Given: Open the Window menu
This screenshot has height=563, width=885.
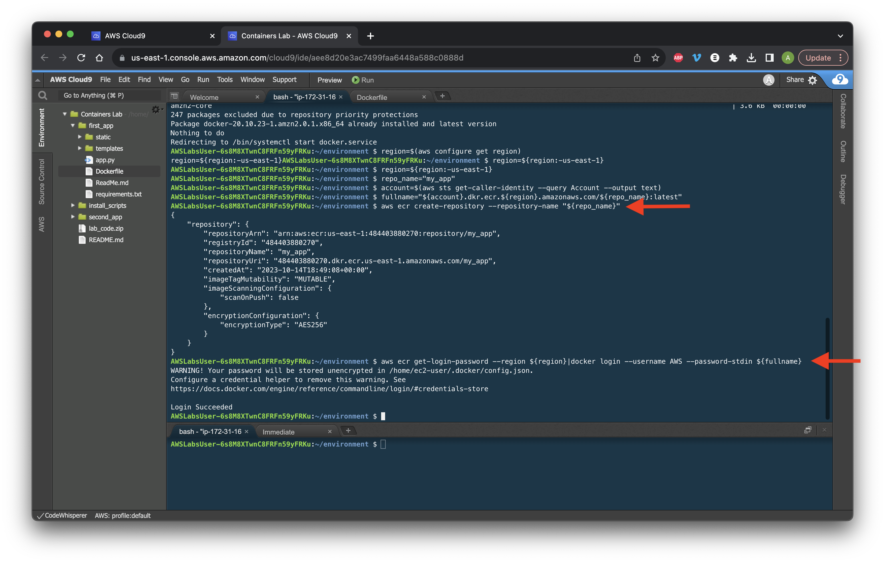Looking at the screenshot, I should point(252,79).
